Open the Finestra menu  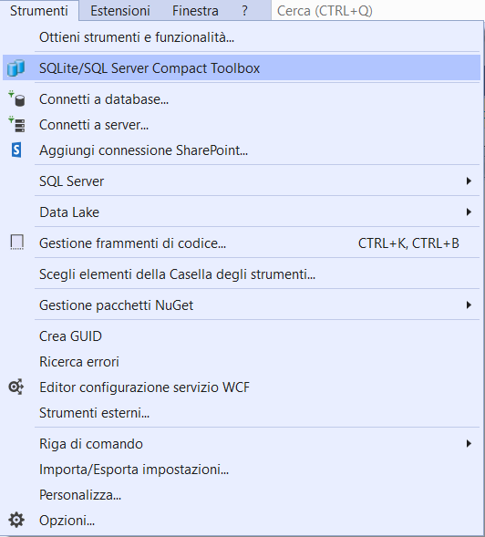[x=195, y=11]
